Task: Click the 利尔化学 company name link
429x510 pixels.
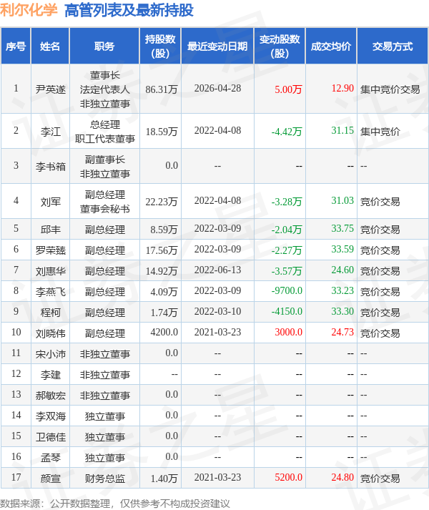Action: tap(29, 10)
